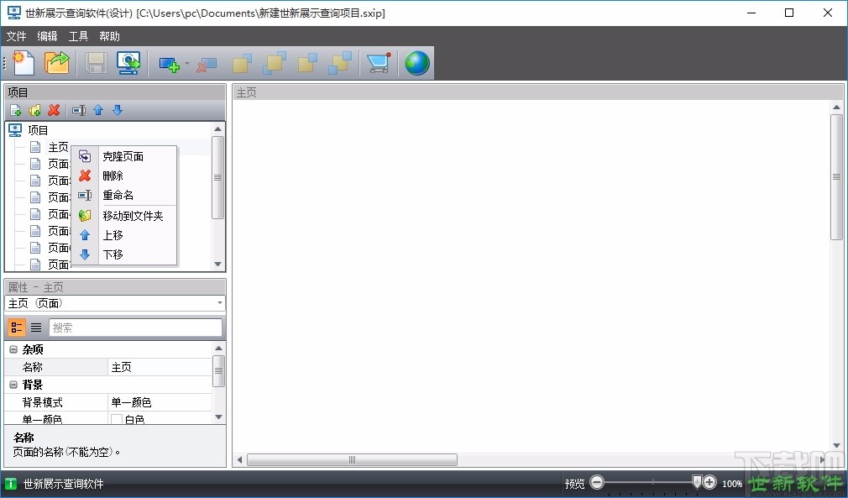
Task: Edit the 名称 value field 主页
Action: coord(160,367)
